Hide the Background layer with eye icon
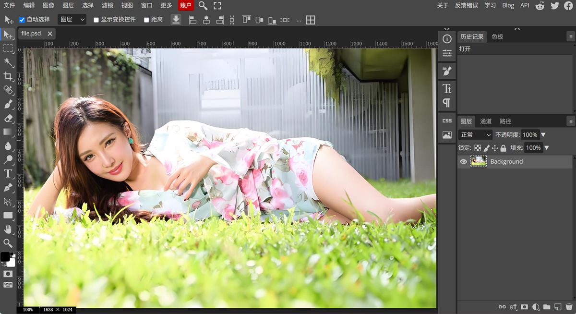 (463, 162)
